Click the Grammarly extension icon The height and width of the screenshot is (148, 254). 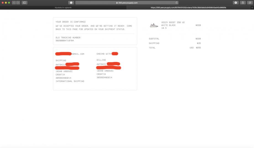click(x=71, y=2)
